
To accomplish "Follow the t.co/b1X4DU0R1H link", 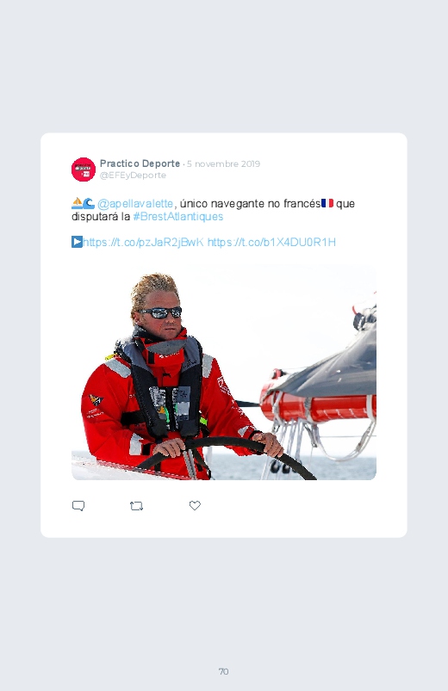I will tap(271, 243).
